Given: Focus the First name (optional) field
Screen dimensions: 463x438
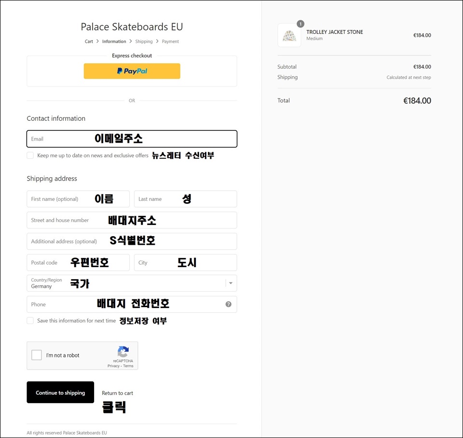Looking at the screenshot, I should [x=78, y=199].
